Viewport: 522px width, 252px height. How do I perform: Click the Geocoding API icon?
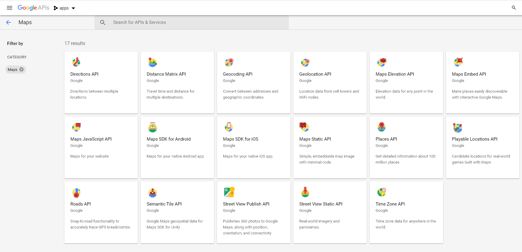click(229, 62)
